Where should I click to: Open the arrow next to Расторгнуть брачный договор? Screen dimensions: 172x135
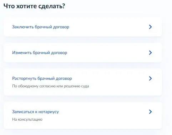(150, 78)
